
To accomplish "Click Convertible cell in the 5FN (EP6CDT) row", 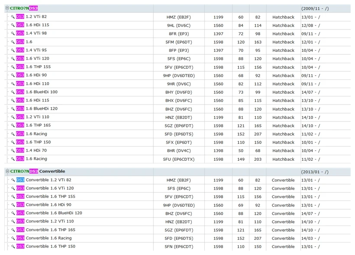I will 283,247.
